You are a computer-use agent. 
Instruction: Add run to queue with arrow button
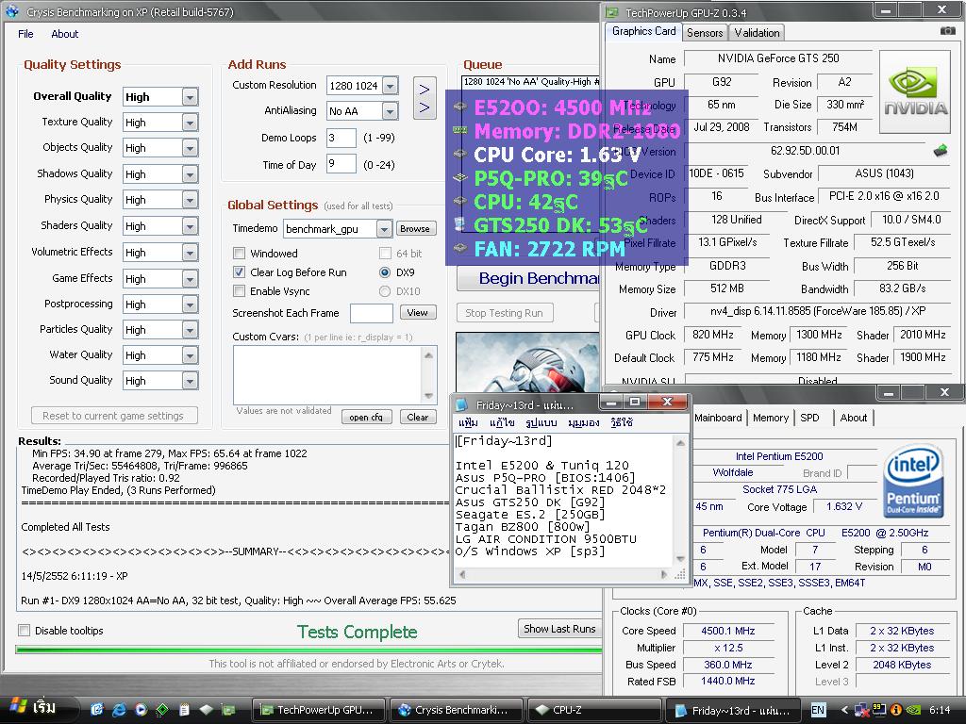(x=425, y=98)
